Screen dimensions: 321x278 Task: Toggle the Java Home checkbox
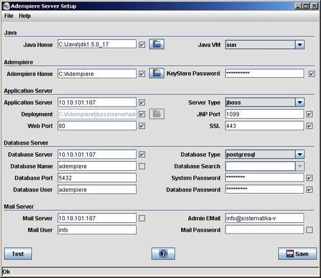(142, 44)
